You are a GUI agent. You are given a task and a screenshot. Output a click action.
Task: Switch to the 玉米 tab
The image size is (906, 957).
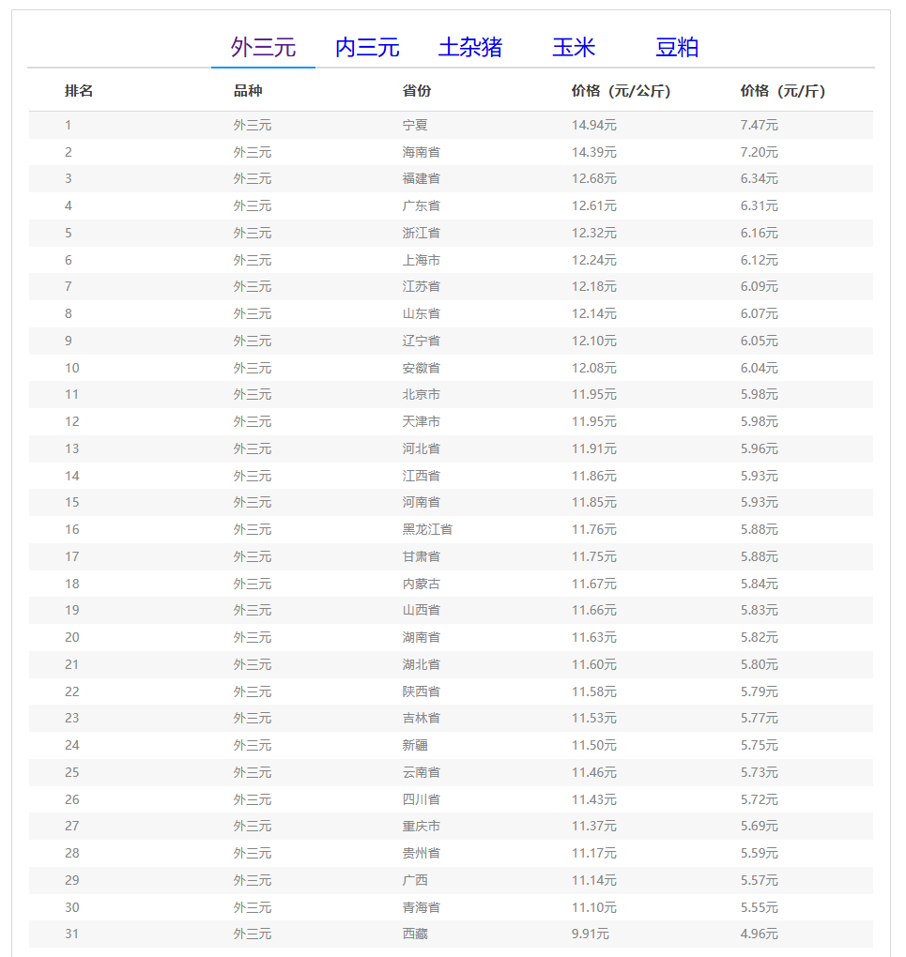(x=574, y=48)
